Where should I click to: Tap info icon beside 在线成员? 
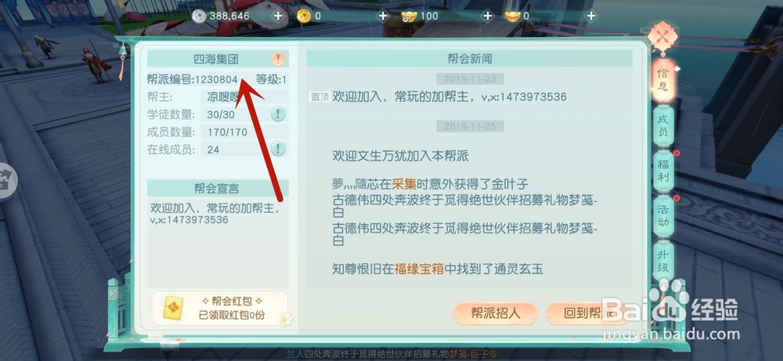278,149
